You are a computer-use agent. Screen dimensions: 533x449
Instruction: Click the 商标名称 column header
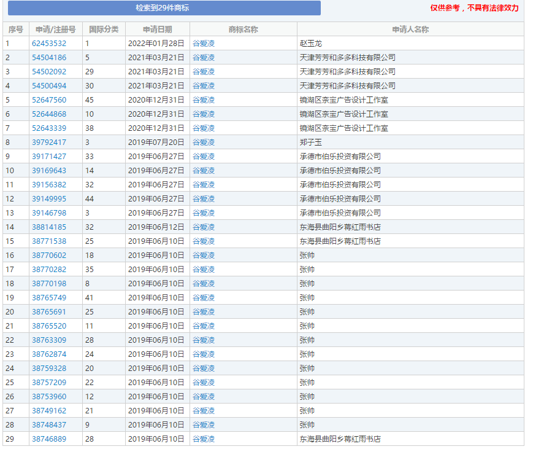pyautogui.click(x=243, y=29)
